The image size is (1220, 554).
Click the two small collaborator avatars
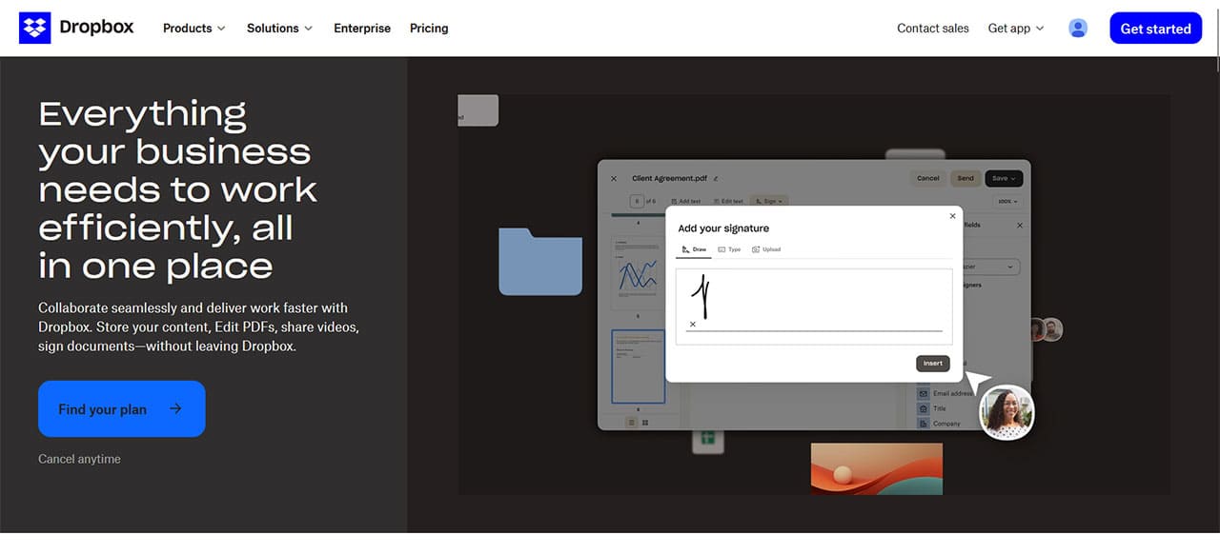1046,330
